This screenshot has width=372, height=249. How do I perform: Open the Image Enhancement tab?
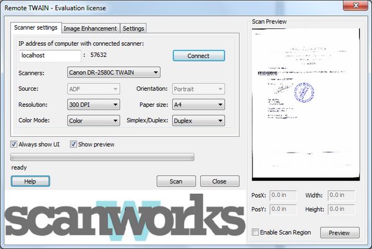point(90,28)
